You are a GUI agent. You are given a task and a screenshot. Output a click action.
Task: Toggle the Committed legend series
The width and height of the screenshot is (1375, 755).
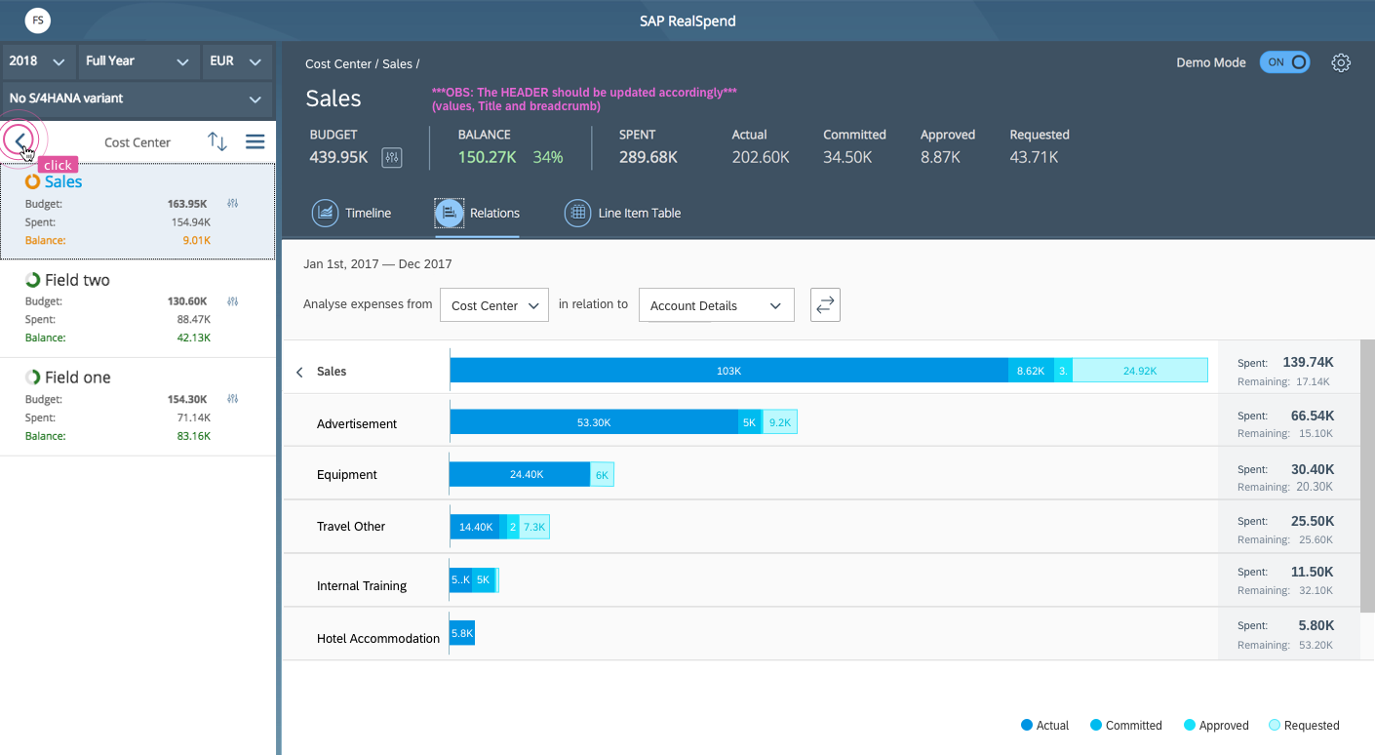click(1125, 726)
